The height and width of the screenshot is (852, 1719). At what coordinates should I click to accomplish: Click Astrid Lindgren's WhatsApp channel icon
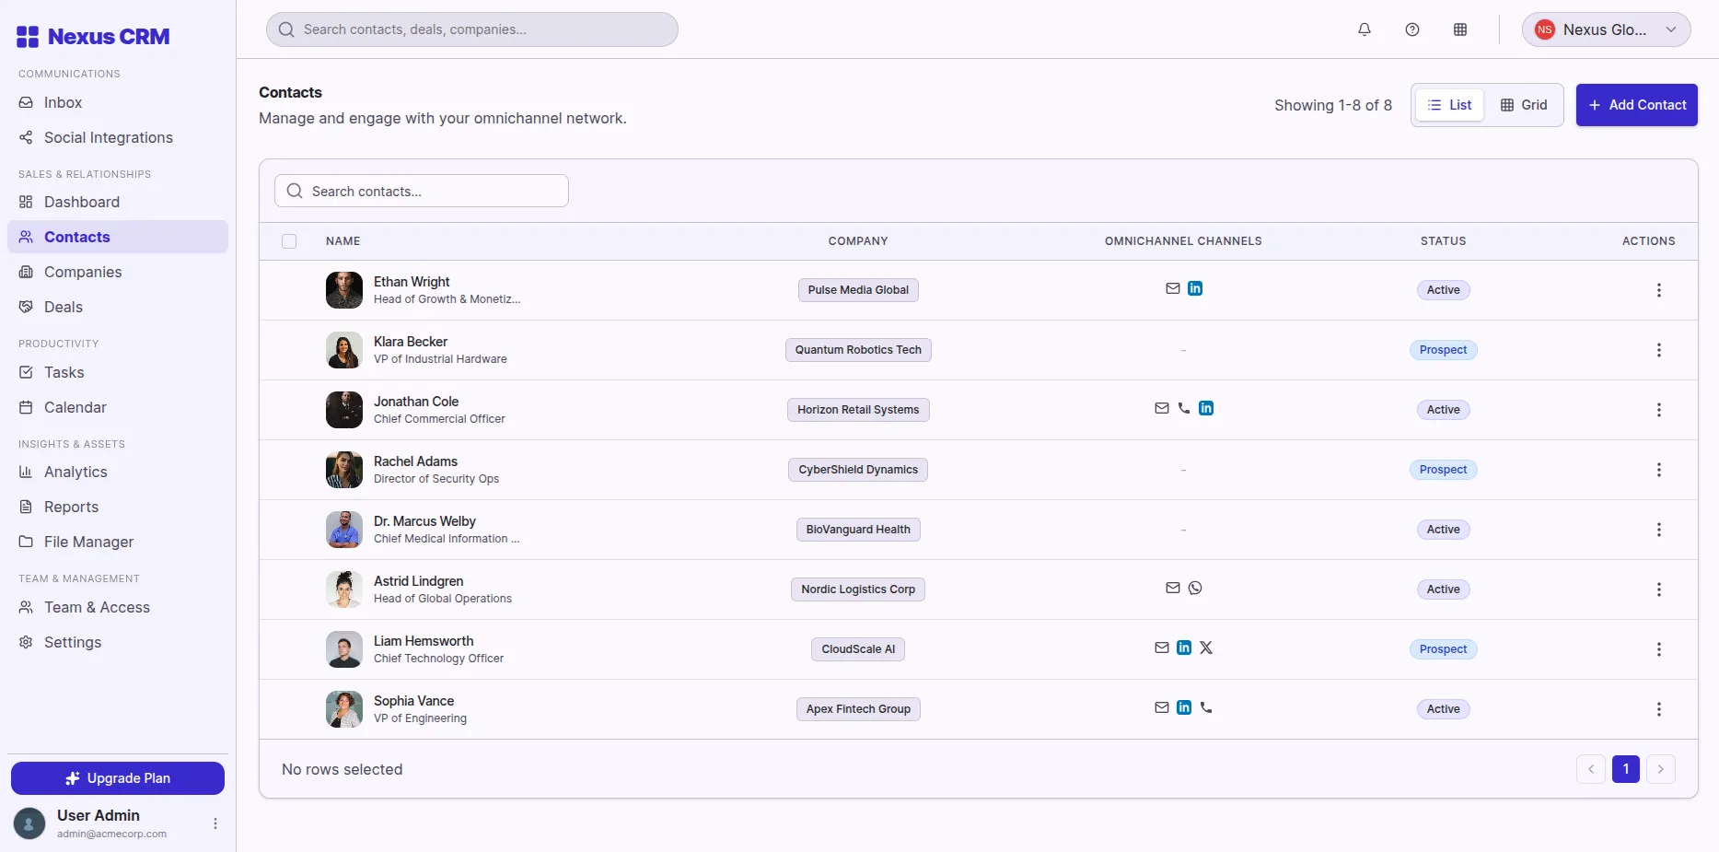tap(1195, 588)
